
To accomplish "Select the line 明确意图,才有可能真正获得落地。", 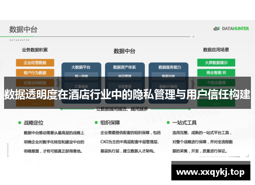I will click(x=53, y=151).
